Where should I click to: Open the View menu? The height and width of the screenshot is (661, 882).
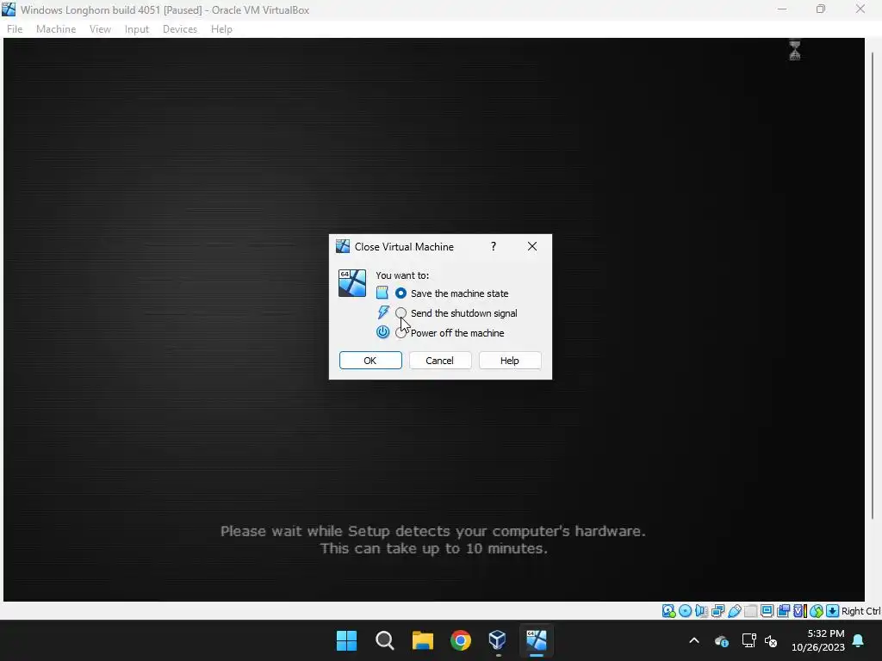click(100, 29)
